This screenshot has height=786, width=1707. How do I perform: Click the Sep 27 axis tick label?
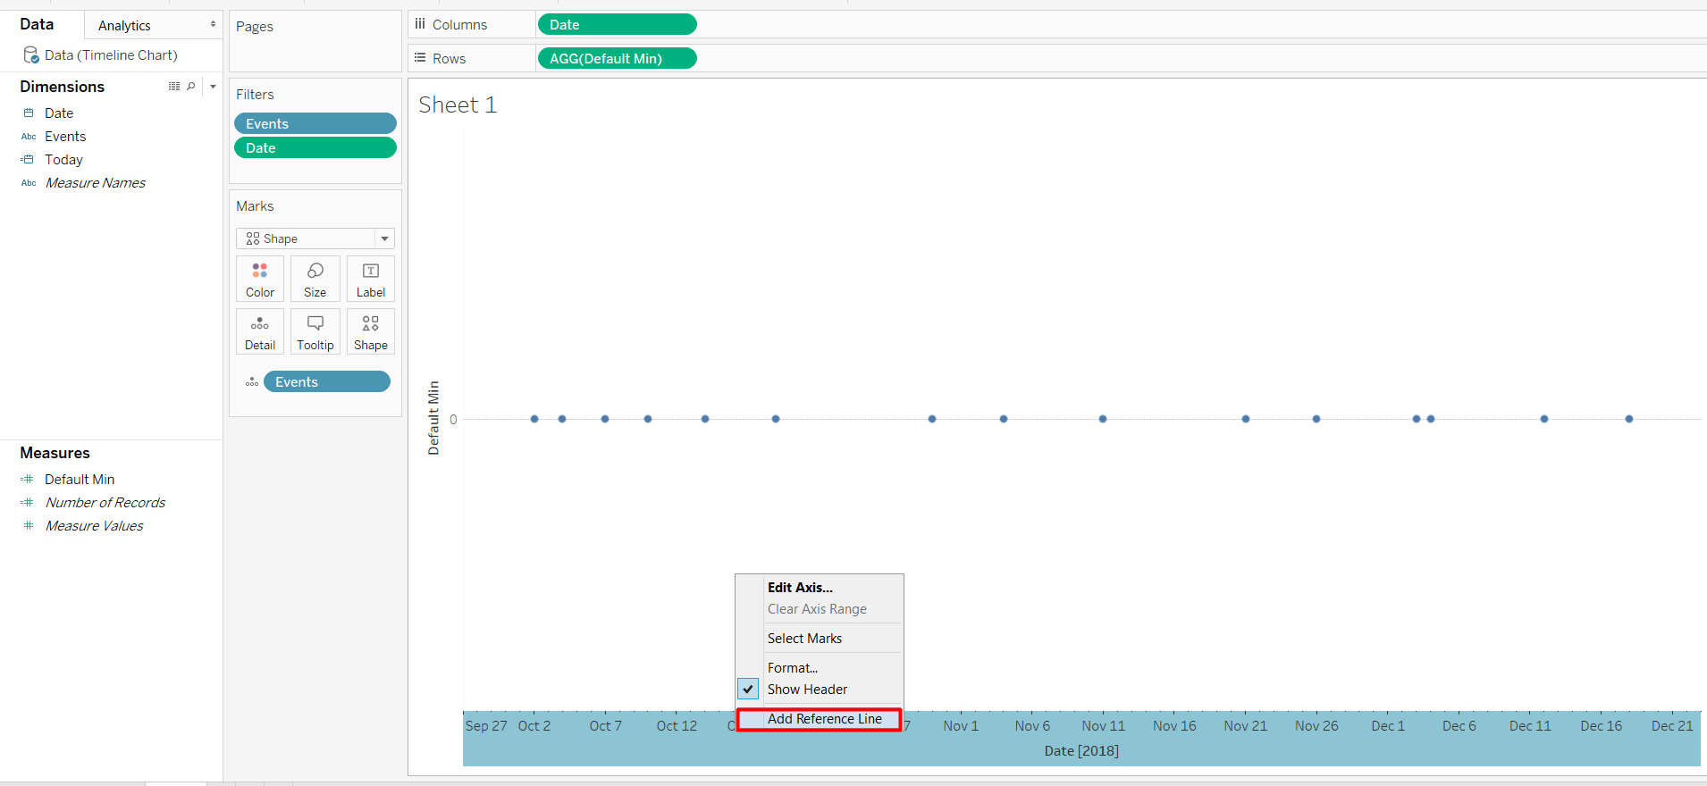tap(486, 726)
